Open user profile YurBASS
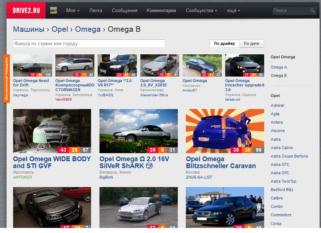The width and height of the screenshot is (321, 233). point(105,95)
